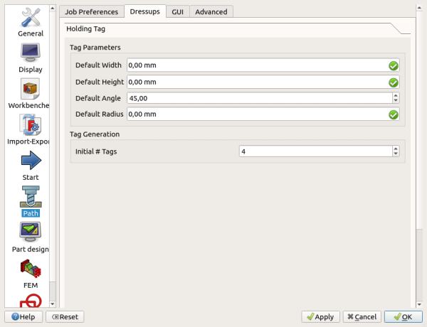Switch to the GUI tab
Viewport: 427px width, 327px height.
[x=177, y=12]
